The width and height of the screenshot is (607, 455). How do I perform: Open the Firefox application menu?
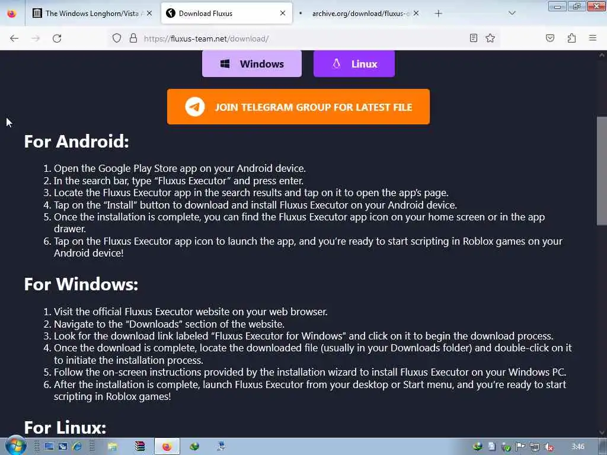point(593,38)
